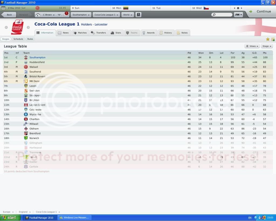Click the search magnifier icon

(x=214, y=15)
